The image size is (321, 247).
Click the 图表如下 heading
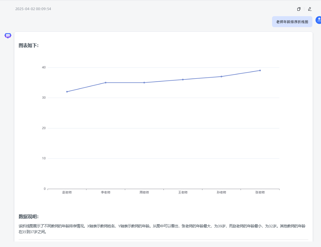point(29,46)
